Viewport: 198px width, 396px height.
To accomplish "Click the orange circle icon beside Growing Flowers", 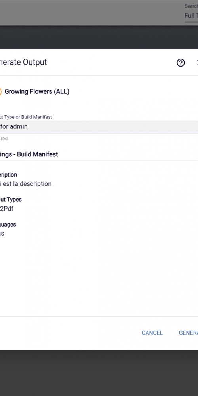I will 1,92.
